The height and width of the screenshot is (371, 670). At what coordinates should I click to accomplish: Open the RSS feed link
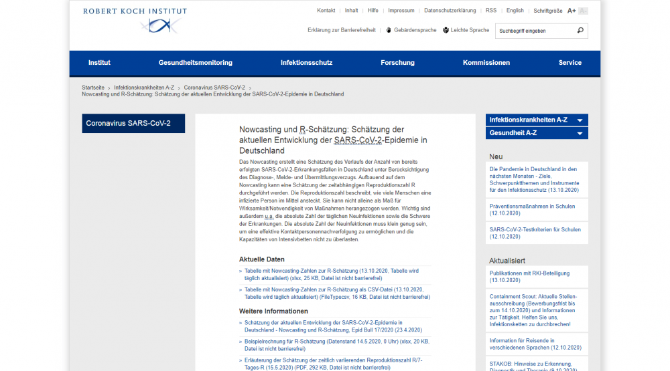coord(491,11)
